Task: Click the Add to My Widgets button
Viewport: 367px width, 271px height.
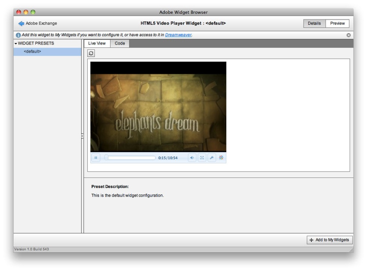Action: click(330, 240)
